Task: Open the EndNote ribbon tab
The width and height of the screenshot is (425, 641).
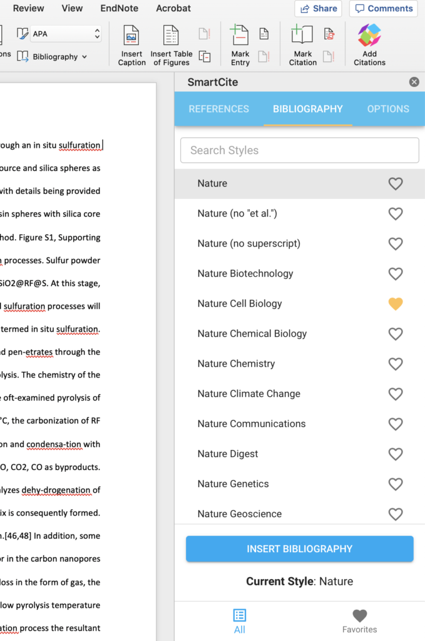Action: [x=120, y=8]
